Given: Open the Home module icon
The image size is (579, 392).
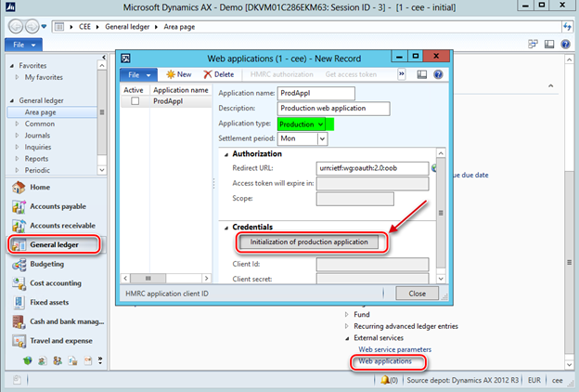Looking at the screenshot, I should [x=19, y=188].
